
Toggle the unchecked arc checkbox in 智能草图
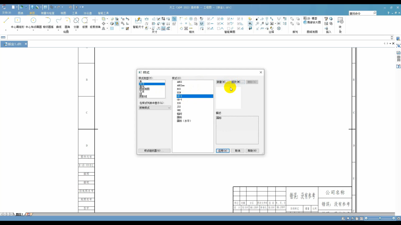[219, 29]
